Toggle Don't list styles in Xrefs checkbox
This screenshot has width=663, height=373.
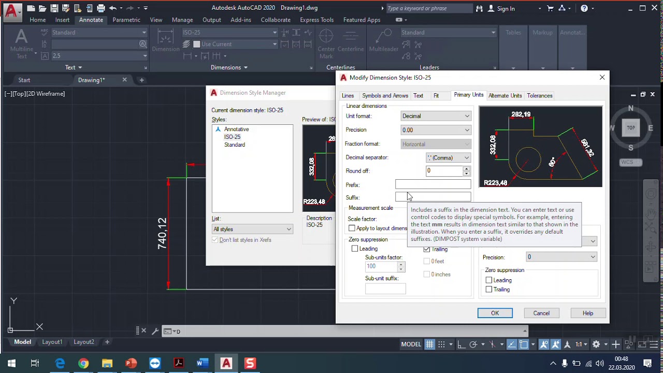[215, 240]
